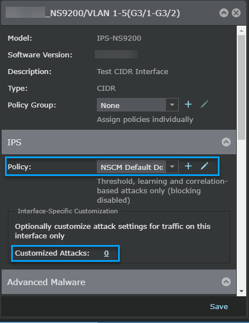Image resolution: width=249 pixels, height=323 pixels.
Task: Click the Threshold, learning and correlation-based description
Action: click(162, 190)
